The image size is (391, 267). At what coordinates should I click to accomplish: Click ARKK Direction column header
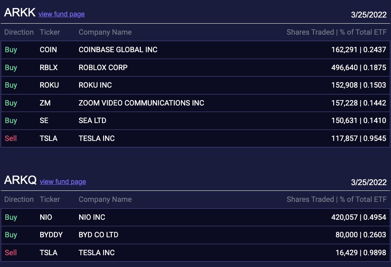click(x=19, y=32)
